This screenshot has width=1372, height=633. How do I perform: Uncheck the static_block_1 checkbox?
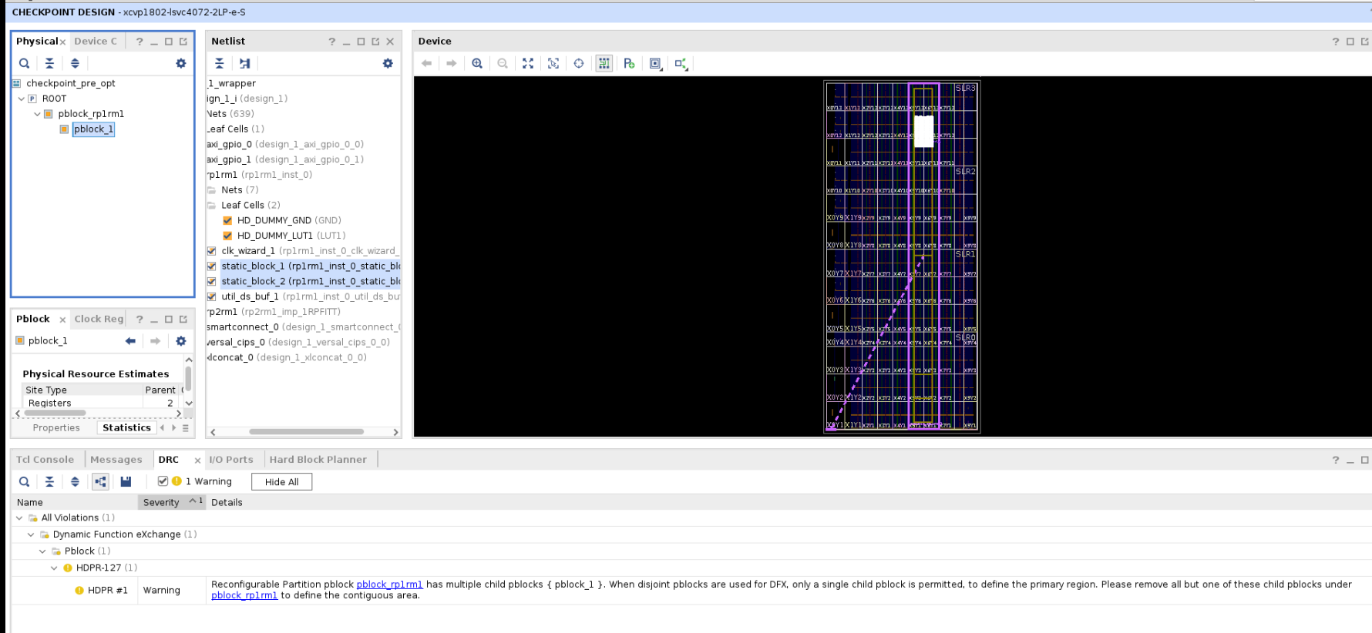point(212,266)
